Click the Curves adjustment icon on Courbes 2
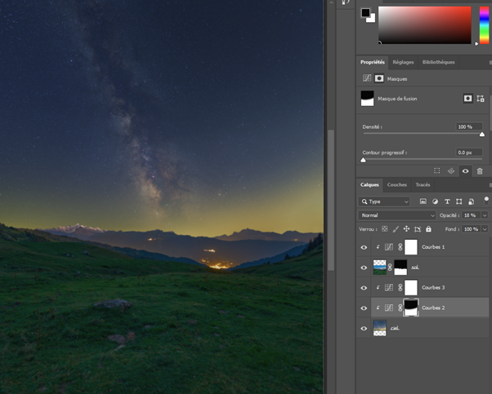 click(x=389, y=308)
